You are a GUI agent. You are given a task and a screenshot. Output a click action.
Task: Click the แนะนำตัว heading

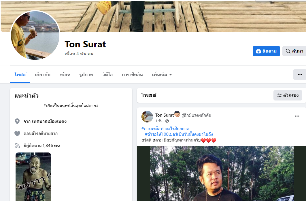(27, 96)
